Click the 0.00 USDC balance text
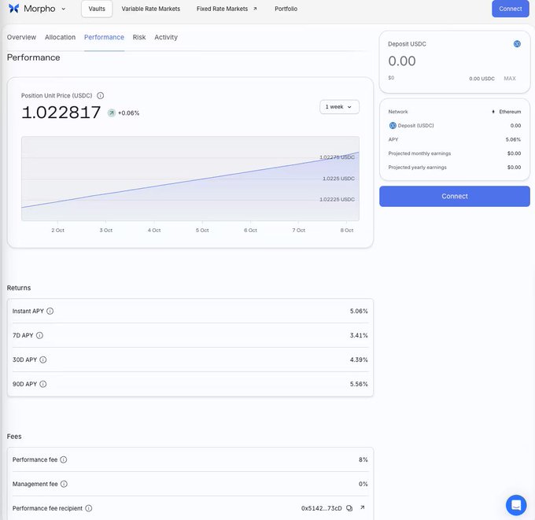 click(x=481, y=79)
